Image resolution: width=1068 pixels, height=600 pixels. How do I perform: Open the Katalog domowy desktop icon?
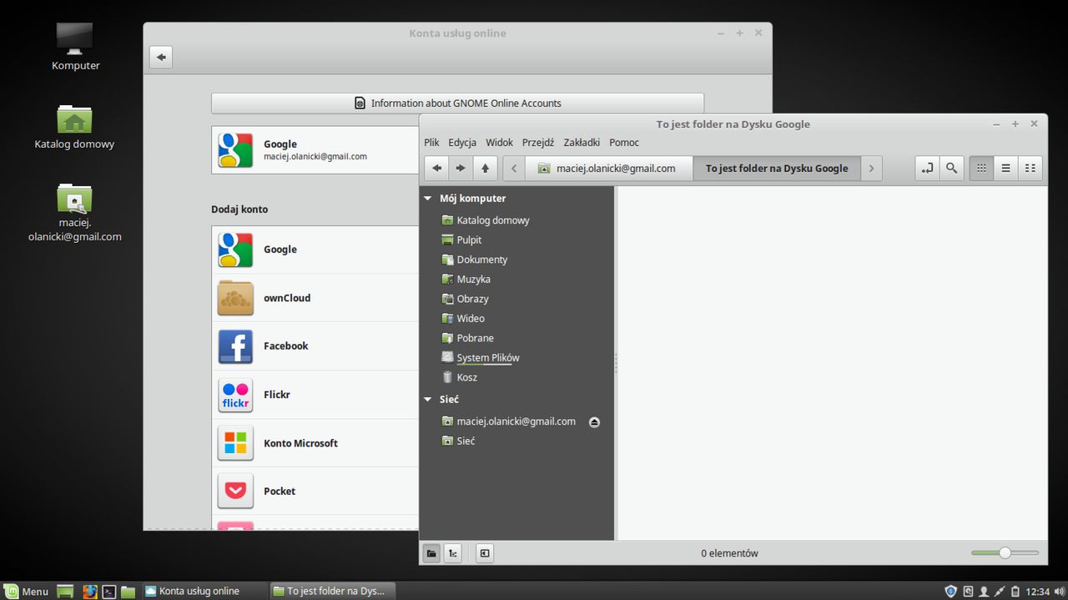74,127
